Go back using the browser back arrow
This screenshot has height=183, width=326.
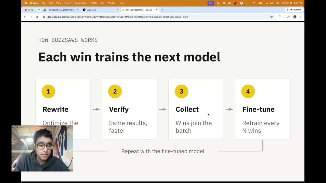click(25, 17)
